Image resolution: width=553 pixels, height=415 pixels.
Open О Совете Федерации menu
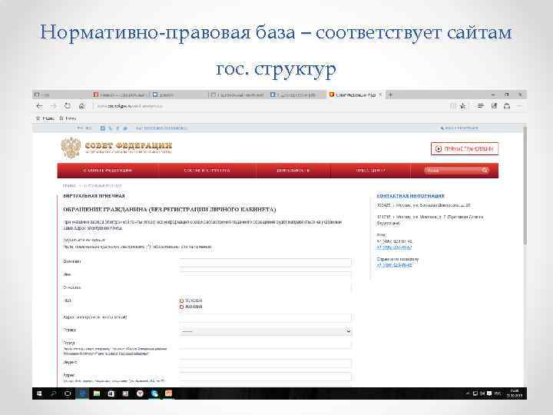(108, 171)
